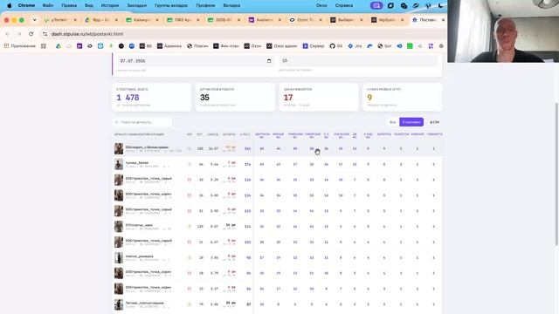Open the GitHub GK bookmark
This screenshot has width=559, height=314.
click(335, 46)
